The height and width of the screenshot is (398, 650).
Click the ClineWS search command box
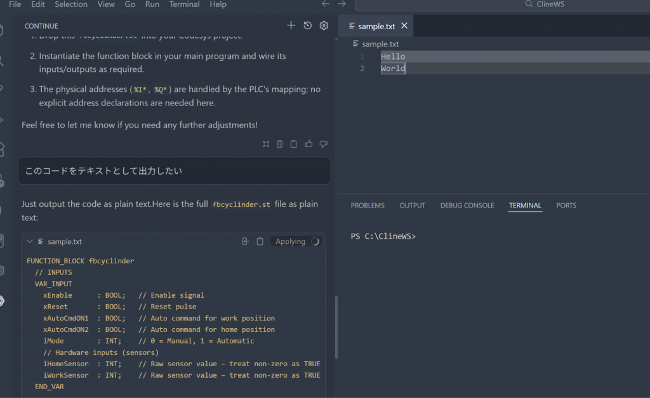501,4
